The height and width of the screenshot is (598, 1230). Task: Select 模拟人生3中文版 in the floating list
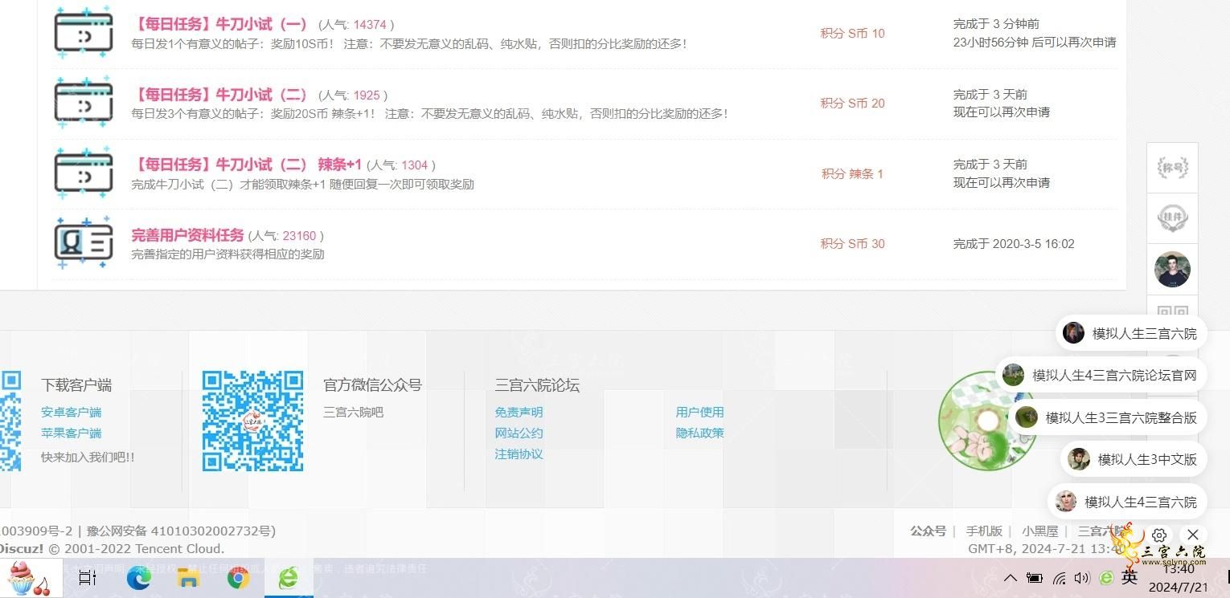pyautogui.click(x=1134, y=459)
